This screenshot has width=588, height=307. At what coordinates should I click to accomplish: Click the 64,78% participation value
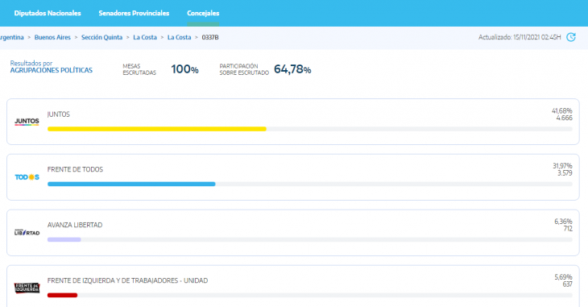coord(292,69)
